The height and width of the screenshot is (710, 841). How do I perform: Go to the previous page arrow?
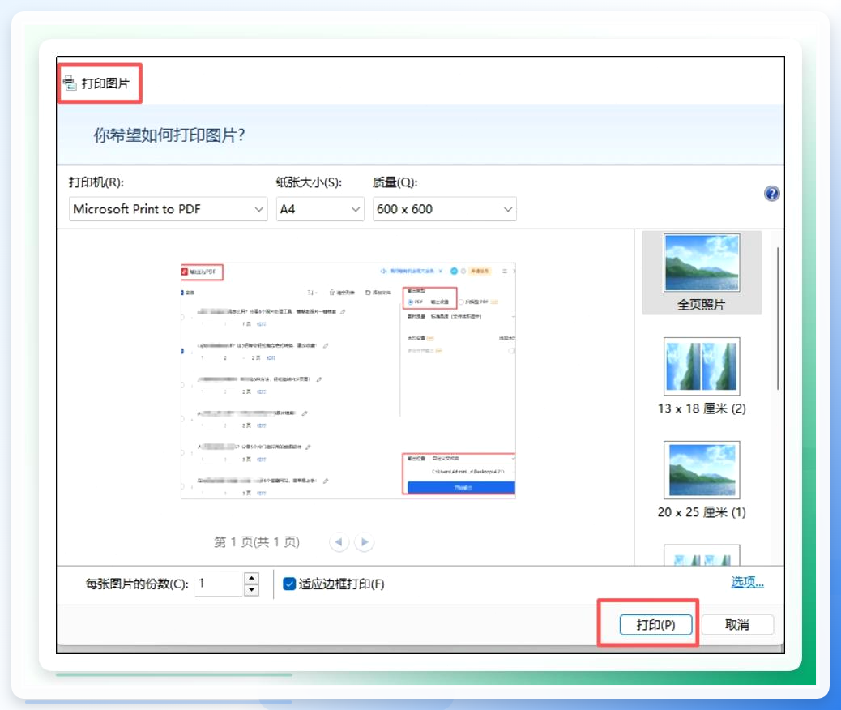339,541
